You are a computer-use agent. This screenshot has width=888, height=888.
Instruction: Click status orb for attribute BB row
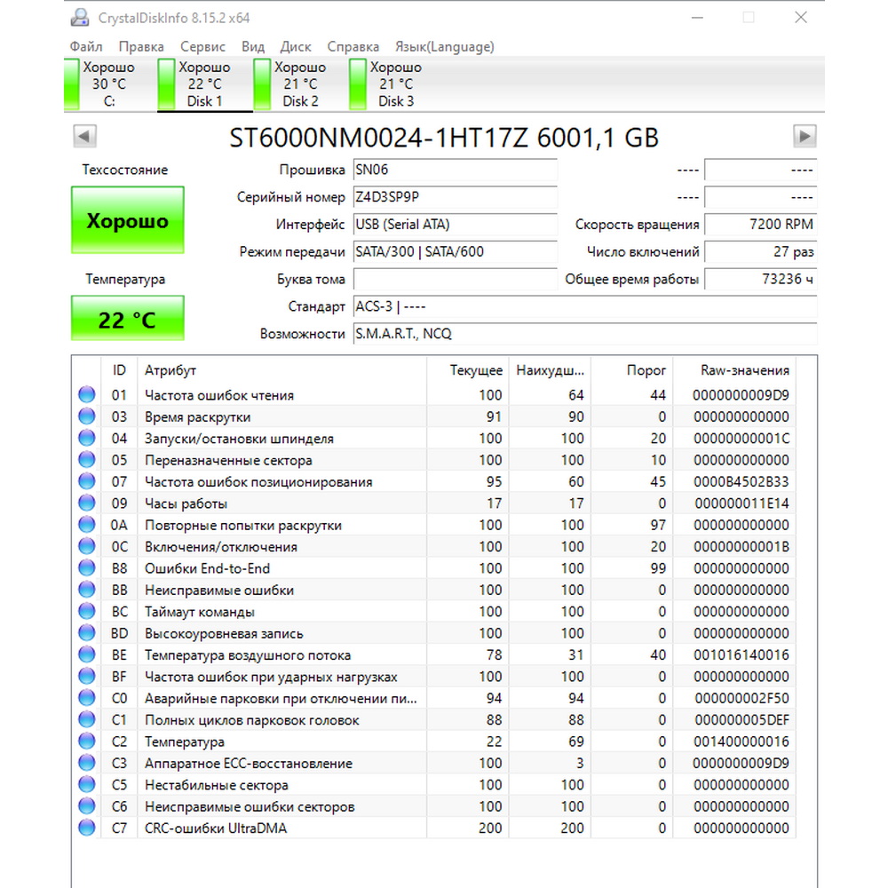[x=87, y=590]
